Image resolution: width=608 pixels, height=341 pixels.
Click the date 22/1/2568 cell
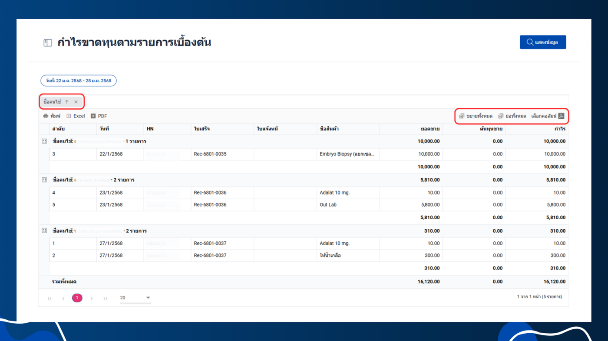pyautogui.click(x=120, y=154)
